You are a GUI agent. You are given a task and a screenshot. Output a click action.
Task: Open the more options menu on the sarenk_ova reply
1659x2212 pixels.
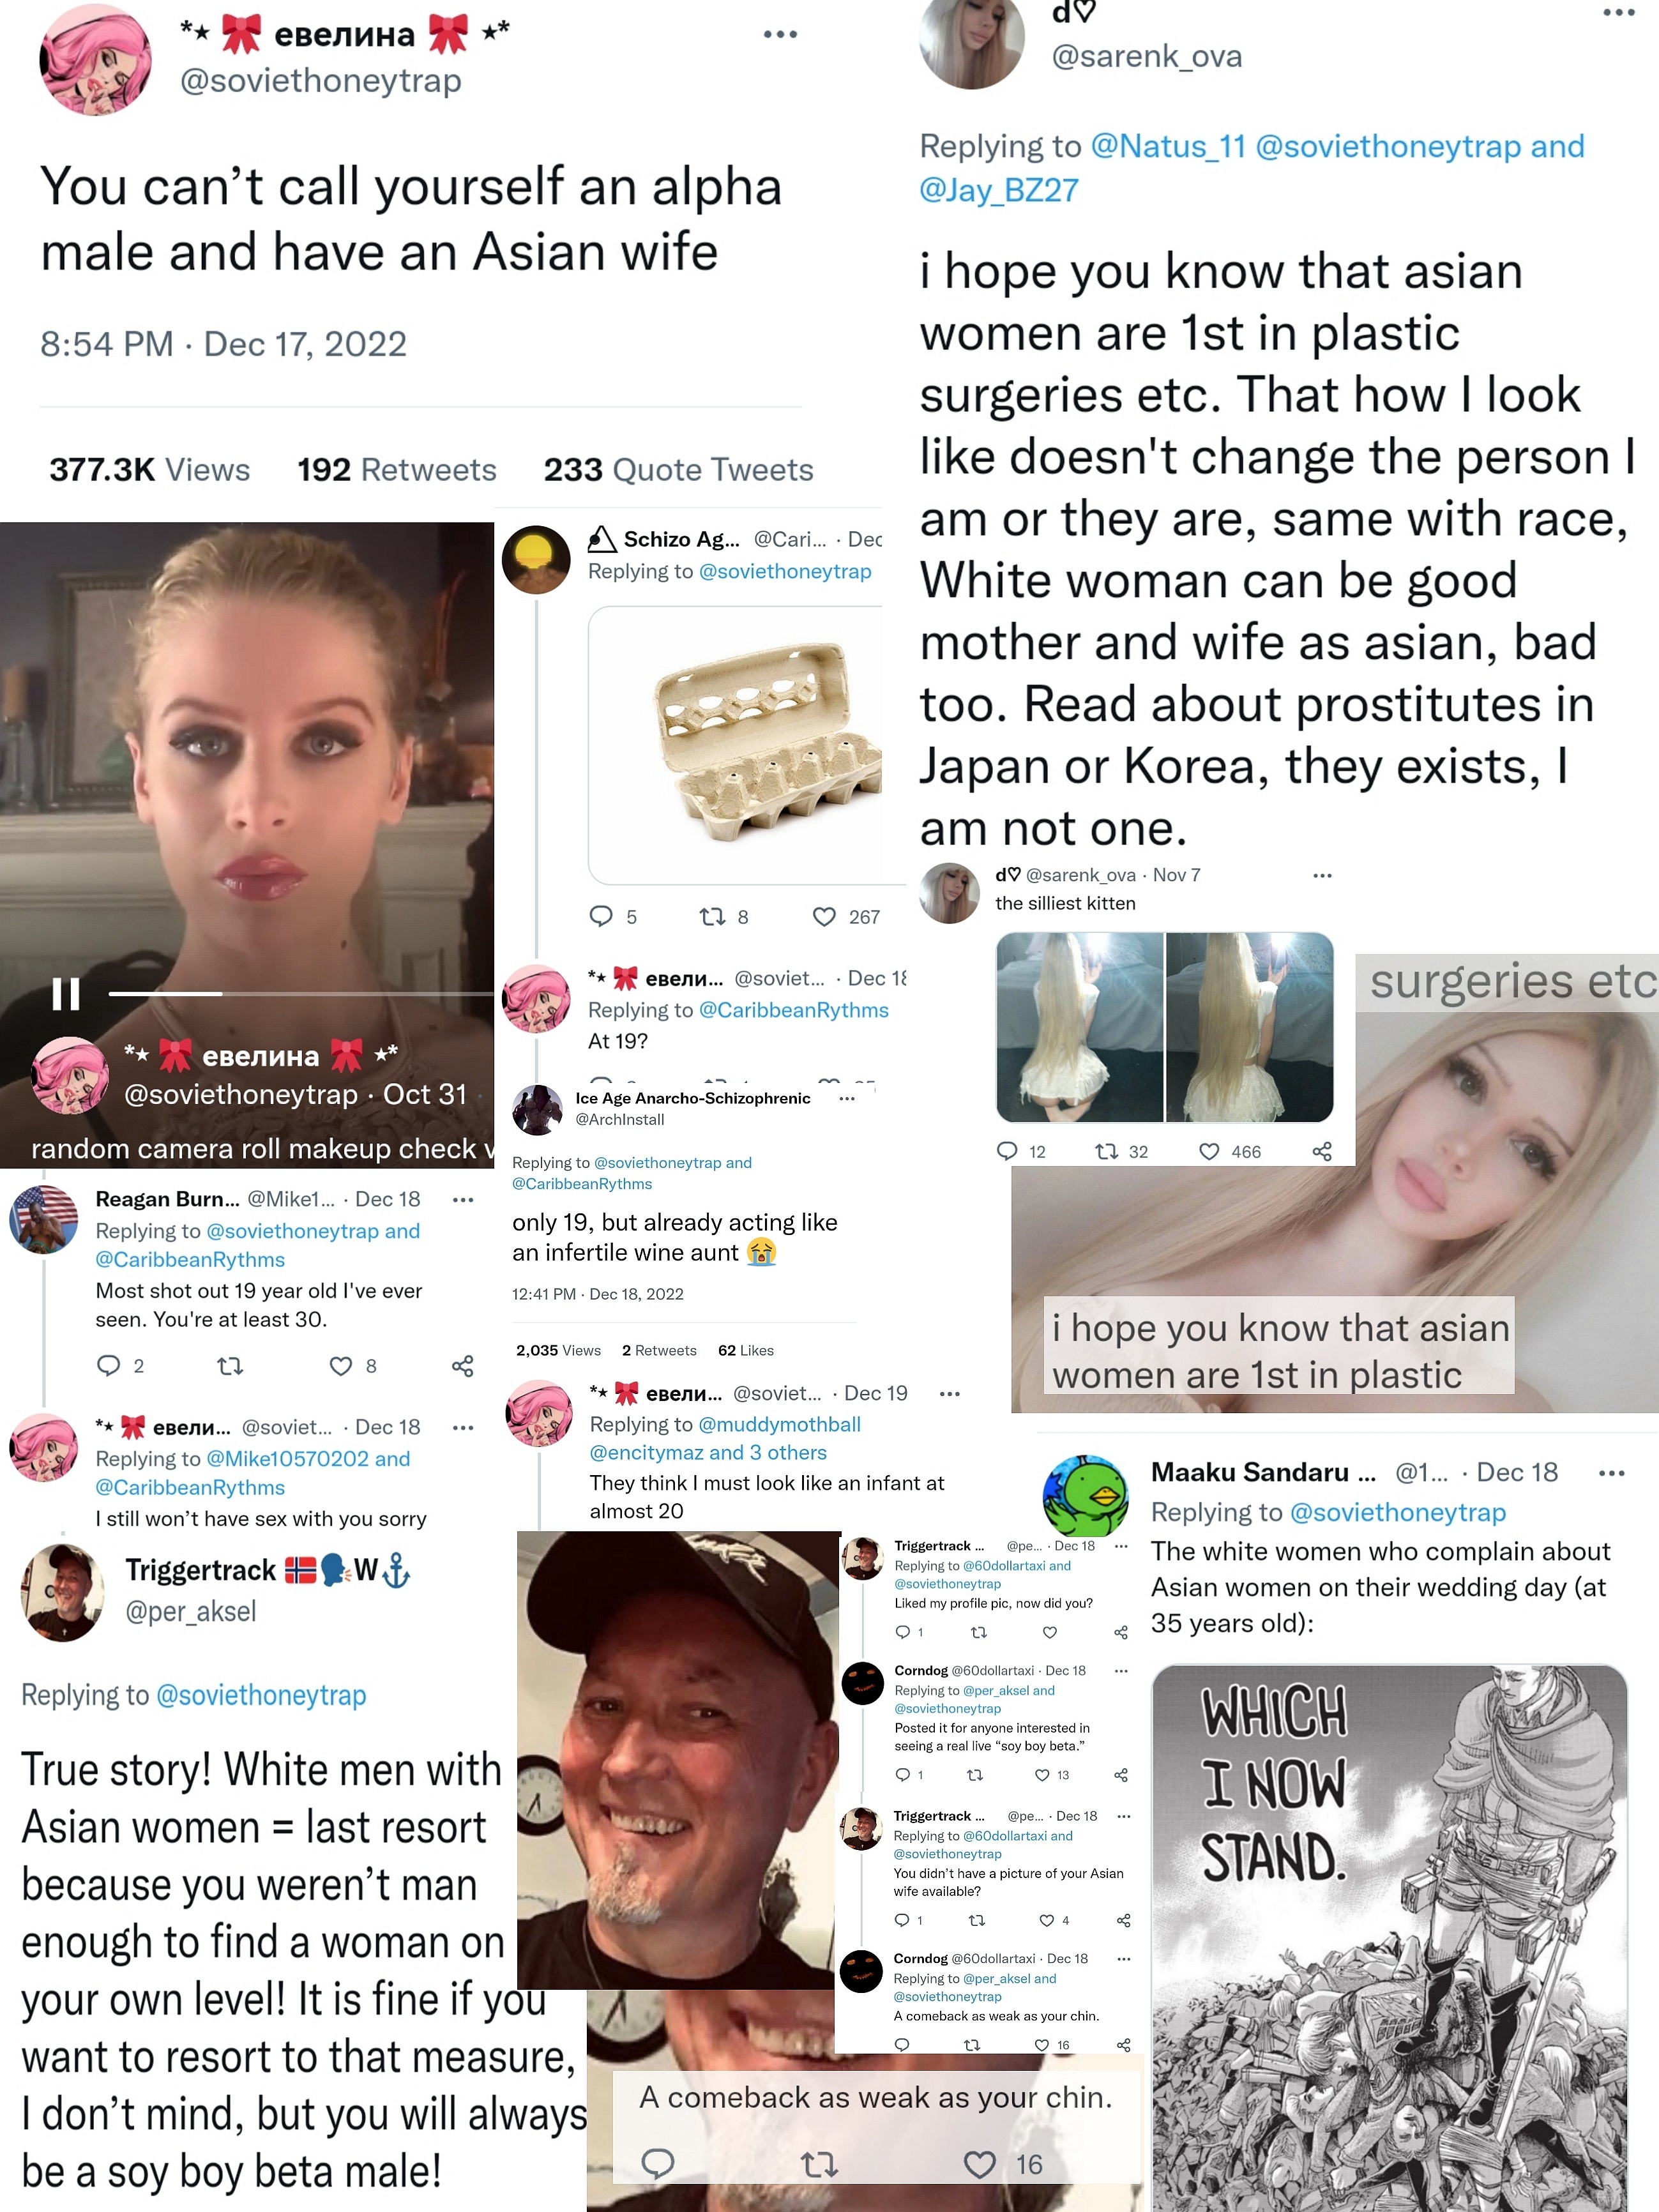pyautogui.click(x=1618, y=12)
